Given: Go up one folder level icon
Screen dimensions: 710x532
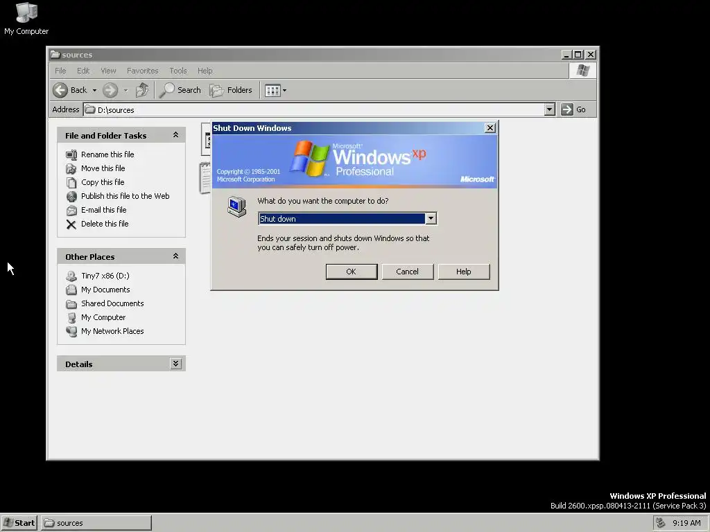Looking at the screenshot, I should (x=142, y=90).
